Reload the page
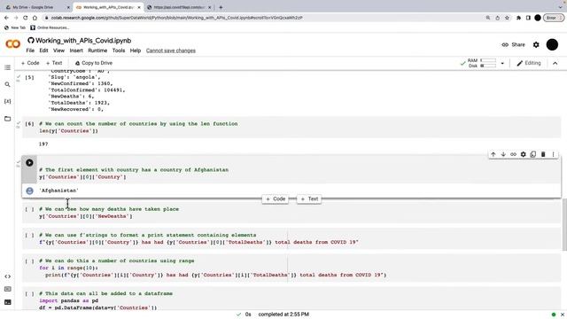 (26, 18)
